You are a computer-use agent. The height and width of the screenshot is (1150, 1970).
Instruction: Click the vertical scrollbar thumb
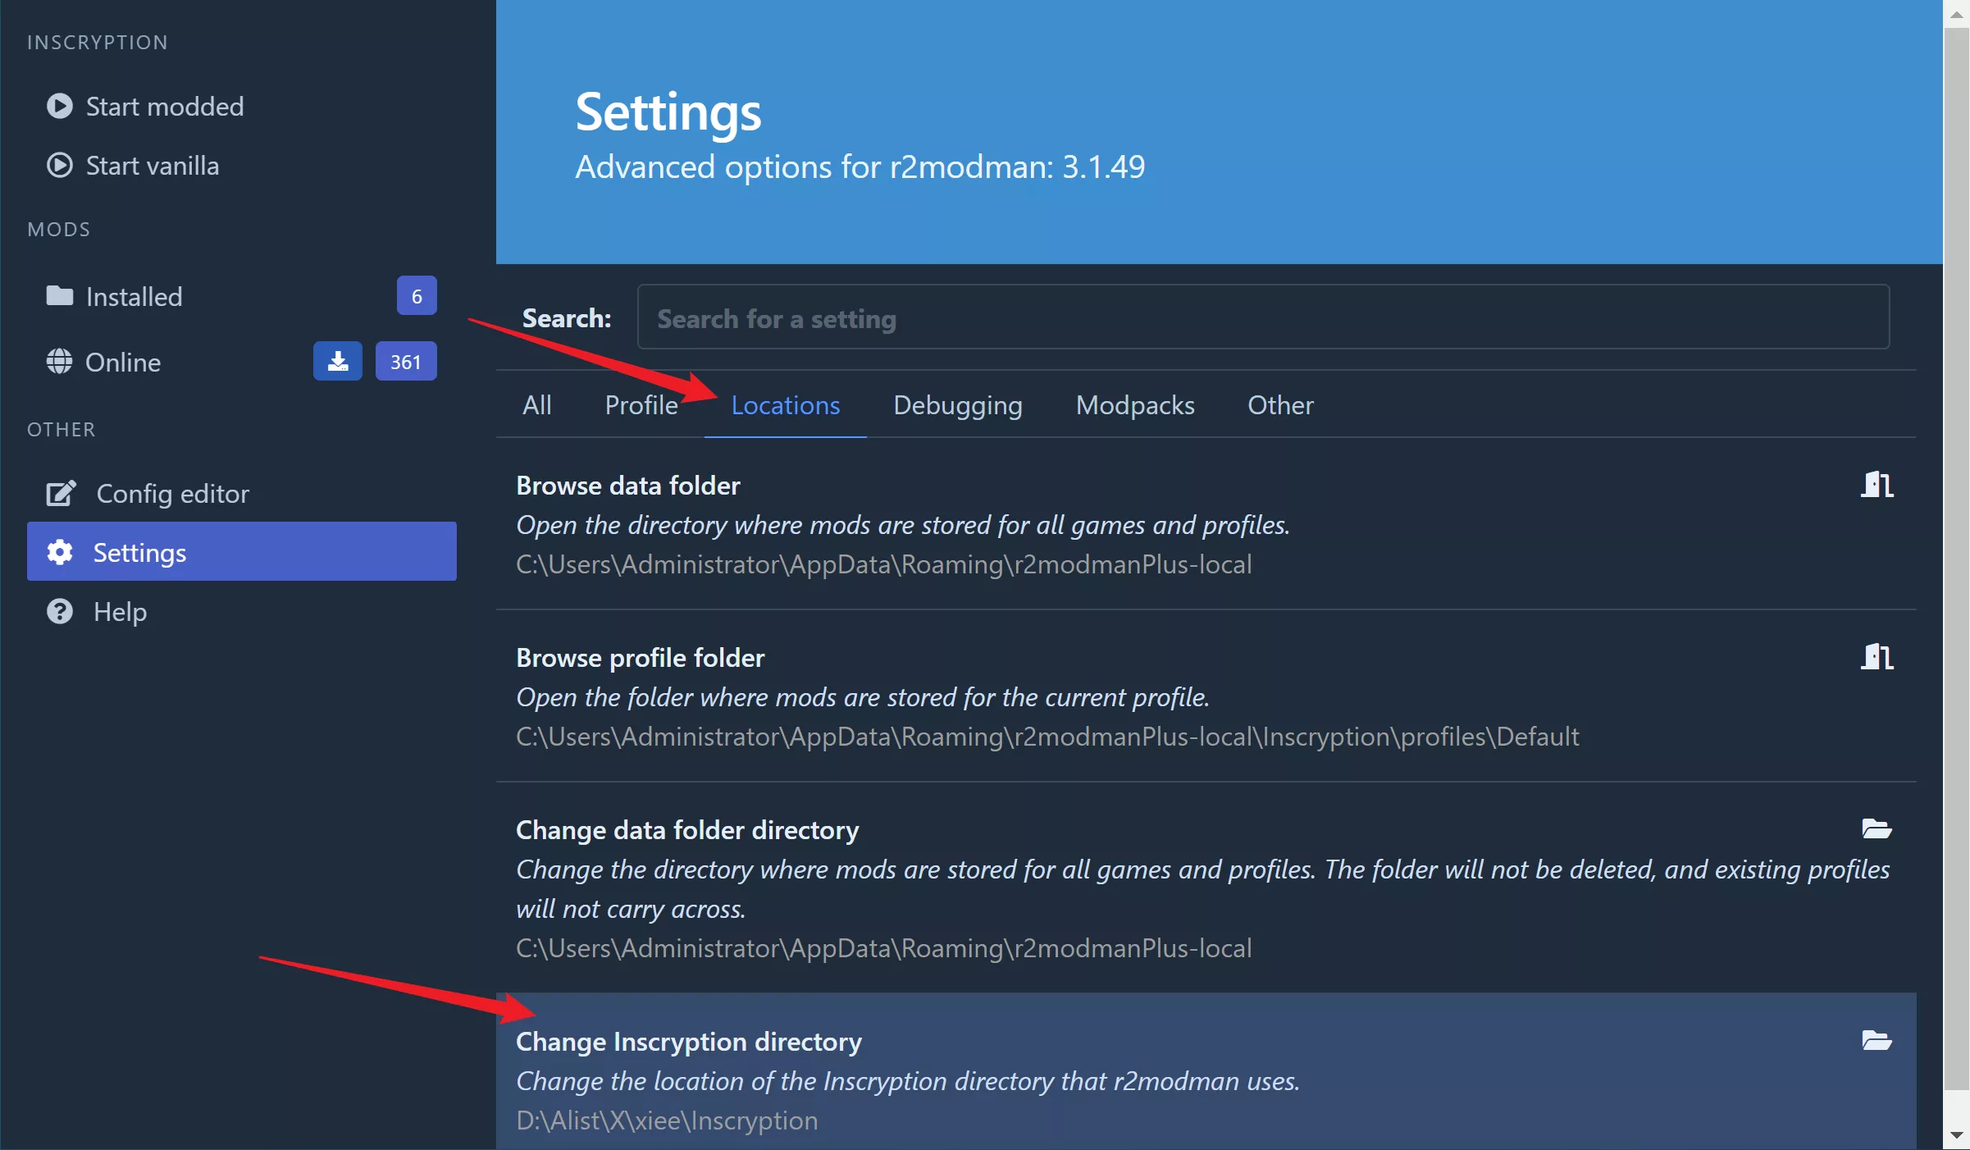[1957, 559]
